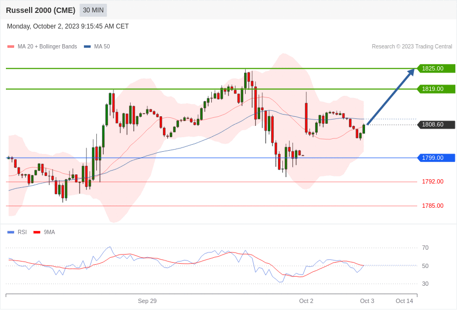Click the MA 50 legend color marker
Image resolution: width=457 pixels, height=310 pixels.
click(x=87, y=47)
